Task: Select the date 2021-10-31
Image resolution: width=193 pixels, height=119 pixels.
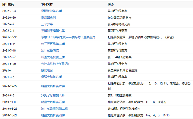Action: tap(10, 38)
